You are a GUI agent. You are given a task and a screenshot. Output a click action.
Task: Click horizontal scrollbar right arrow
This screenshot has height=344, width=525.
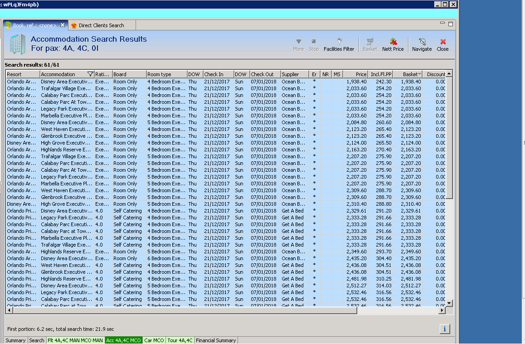click(442, 310)
